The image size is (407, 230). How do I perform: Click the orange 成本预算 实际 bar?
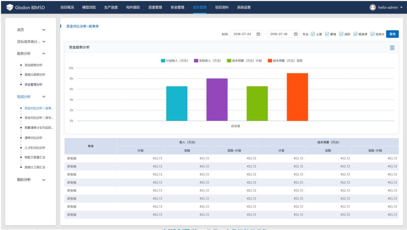point(297,97)
